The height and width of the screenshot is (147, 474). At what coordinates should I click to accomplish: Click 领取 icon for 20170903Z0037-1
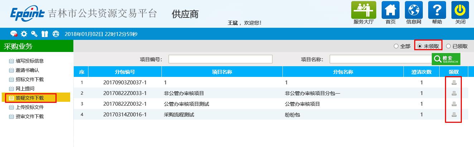[x=454, y=83]
